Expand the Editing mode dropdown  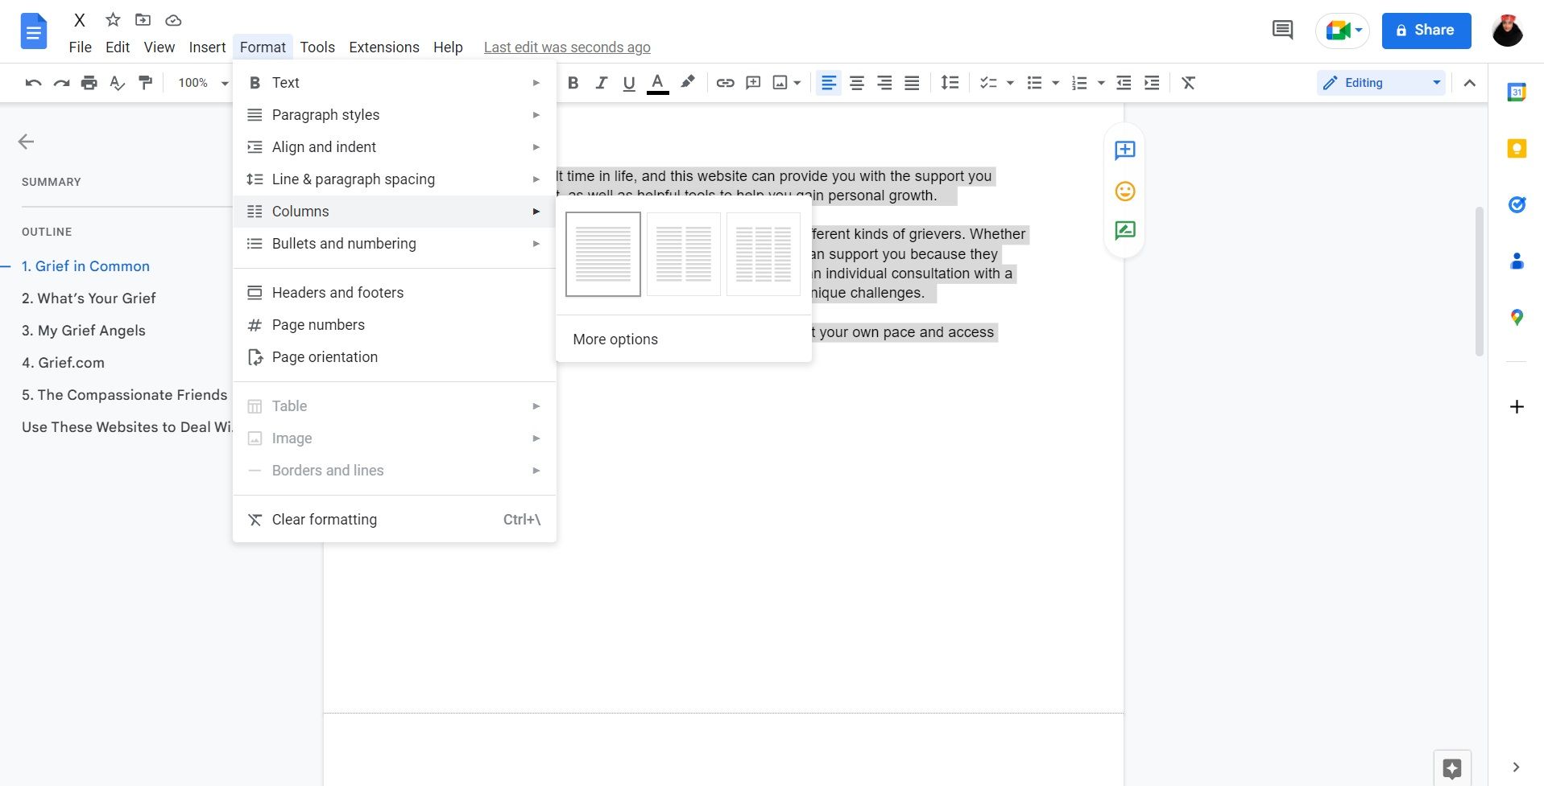pos(1436,82)
